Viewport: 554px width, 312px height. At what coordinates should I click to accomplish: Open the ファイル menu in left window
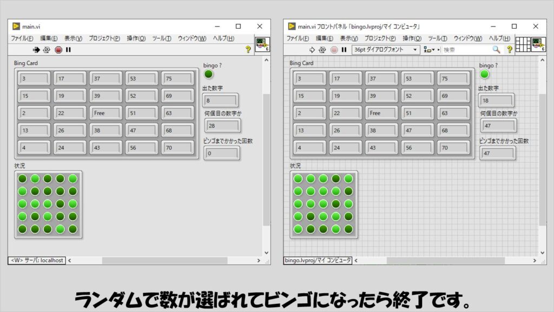click(x=22, y=38)
